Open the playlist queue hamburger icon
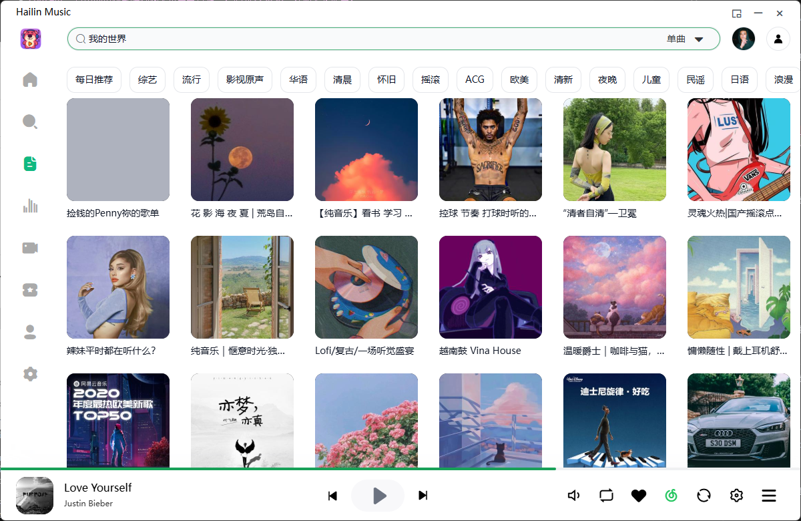801x521 pixels. (x=769, y=496)
